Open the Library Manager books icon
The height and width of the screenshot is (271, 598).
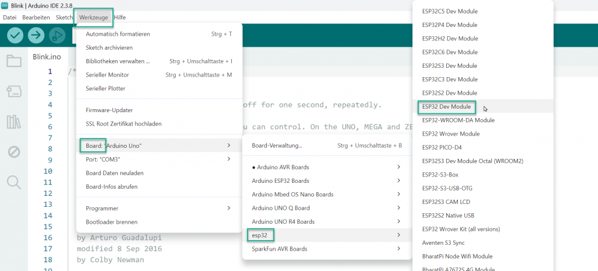(x=14, y=121)
